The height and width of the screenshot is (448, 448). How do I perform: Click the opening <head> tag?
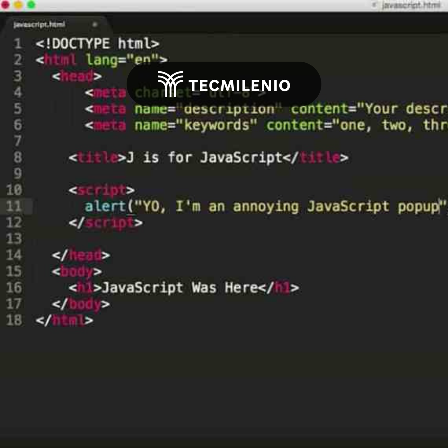click(77, 76)
